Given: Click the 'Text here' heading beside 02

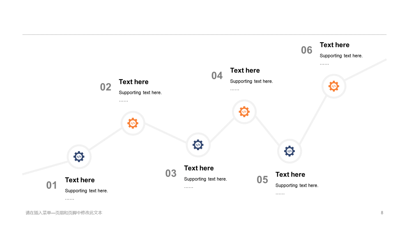Looking at the screenshot, I should click(x=134, y=82).
